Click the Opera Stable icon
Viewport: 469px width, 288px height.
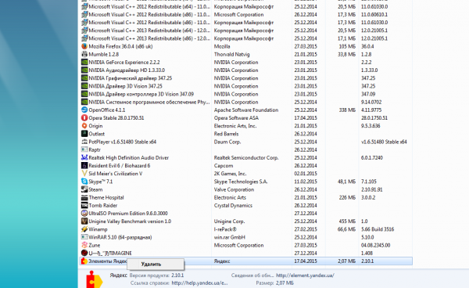(84, 118)
